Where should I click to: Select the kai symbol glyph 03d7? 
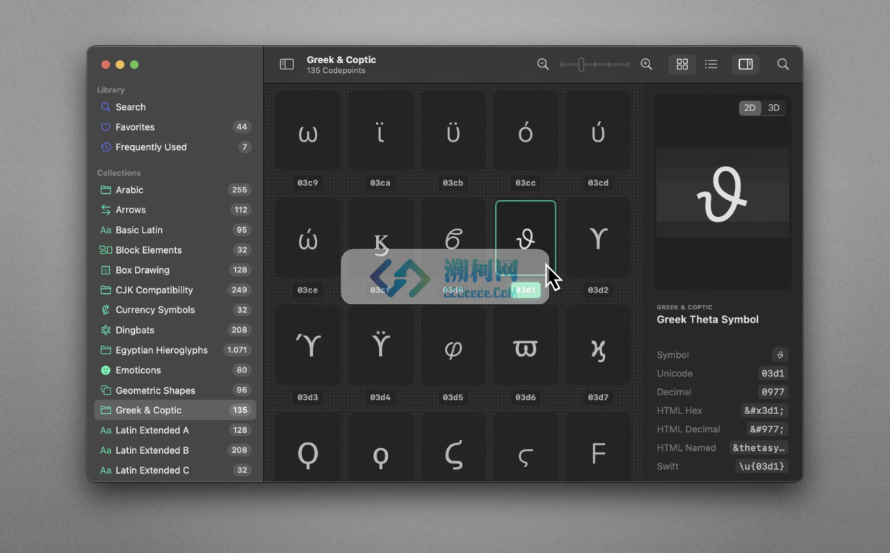(598, 346)
